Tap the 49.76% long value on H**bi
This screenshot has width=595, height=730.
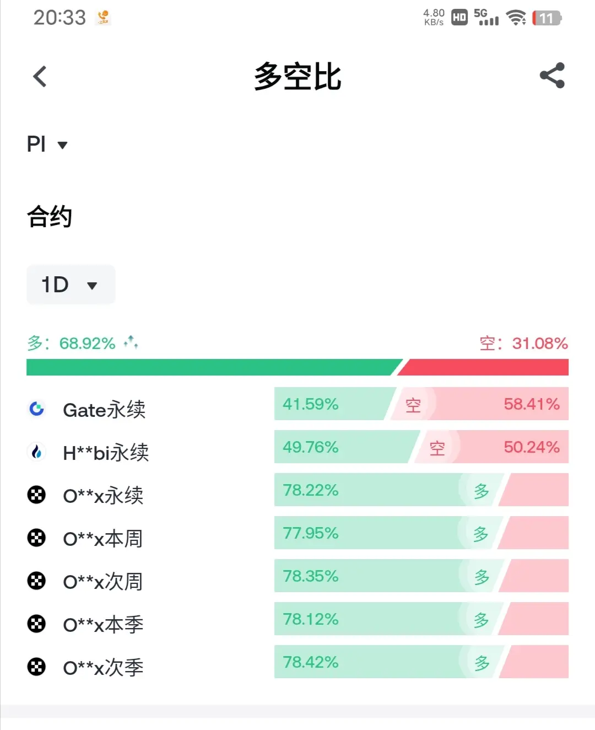tap(311, 447)
